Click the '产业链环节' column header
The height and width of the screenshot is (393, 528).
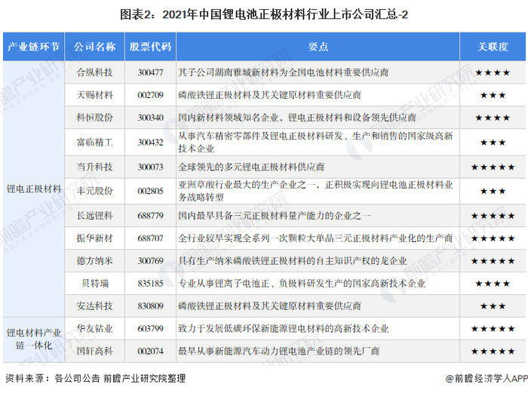click(x=34, y=47)
